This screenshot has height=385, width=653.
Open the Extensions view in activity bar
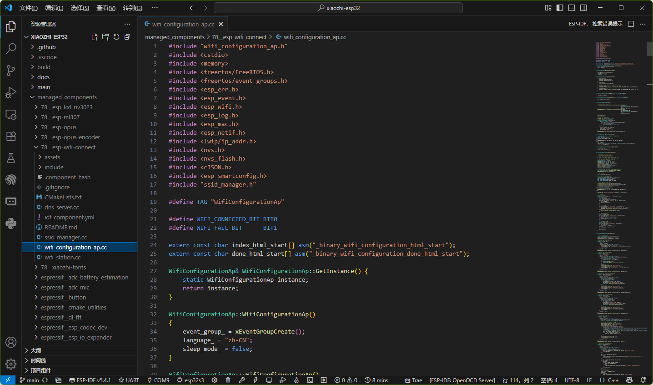point(11,136)
